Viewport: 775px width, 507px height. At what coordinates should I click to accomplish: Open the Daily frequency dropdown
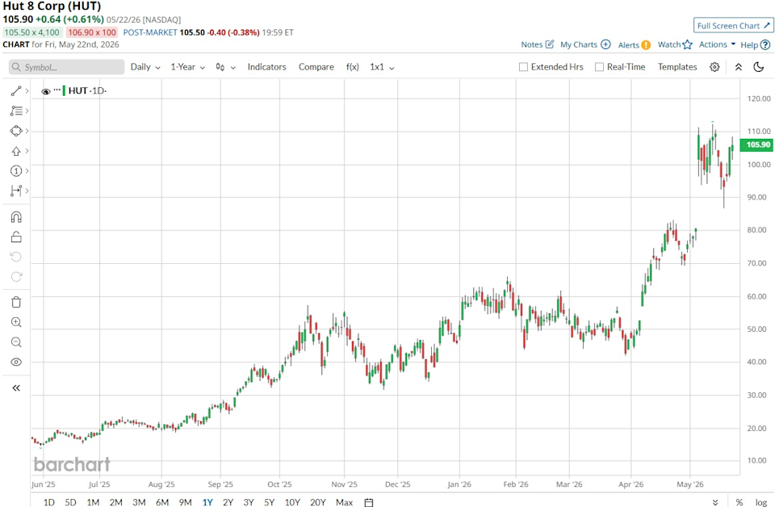click(x=145, y=67)
